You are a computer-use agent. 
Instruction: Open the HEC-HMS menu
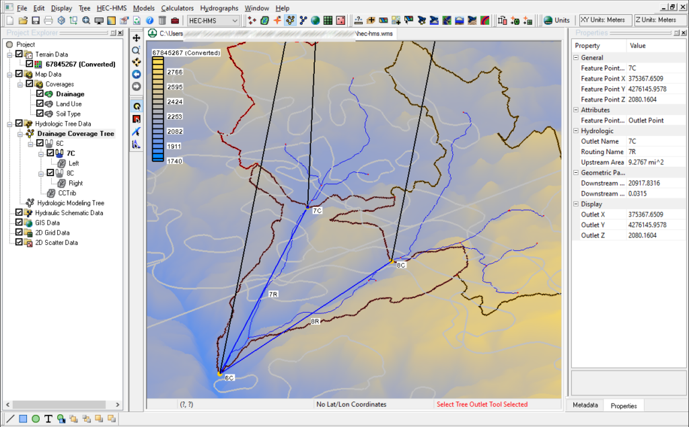coord(112,8)
